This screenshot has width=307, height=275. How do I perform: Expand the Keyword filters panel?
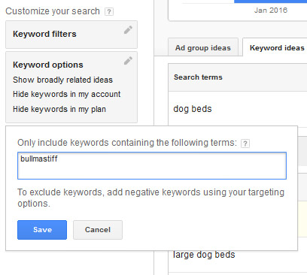point(71,35)
